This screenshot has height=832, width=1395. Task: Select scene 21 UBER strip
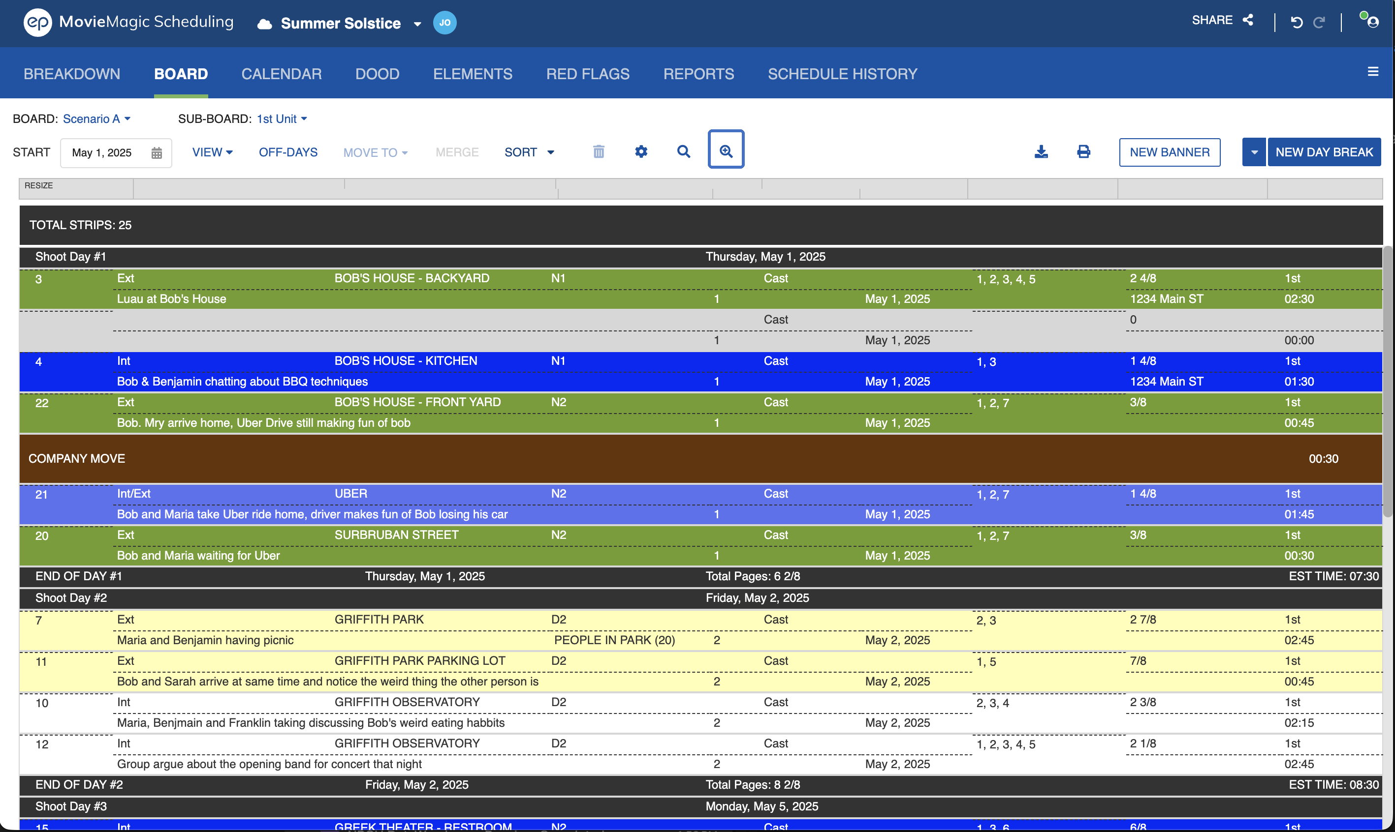point(700,504)
